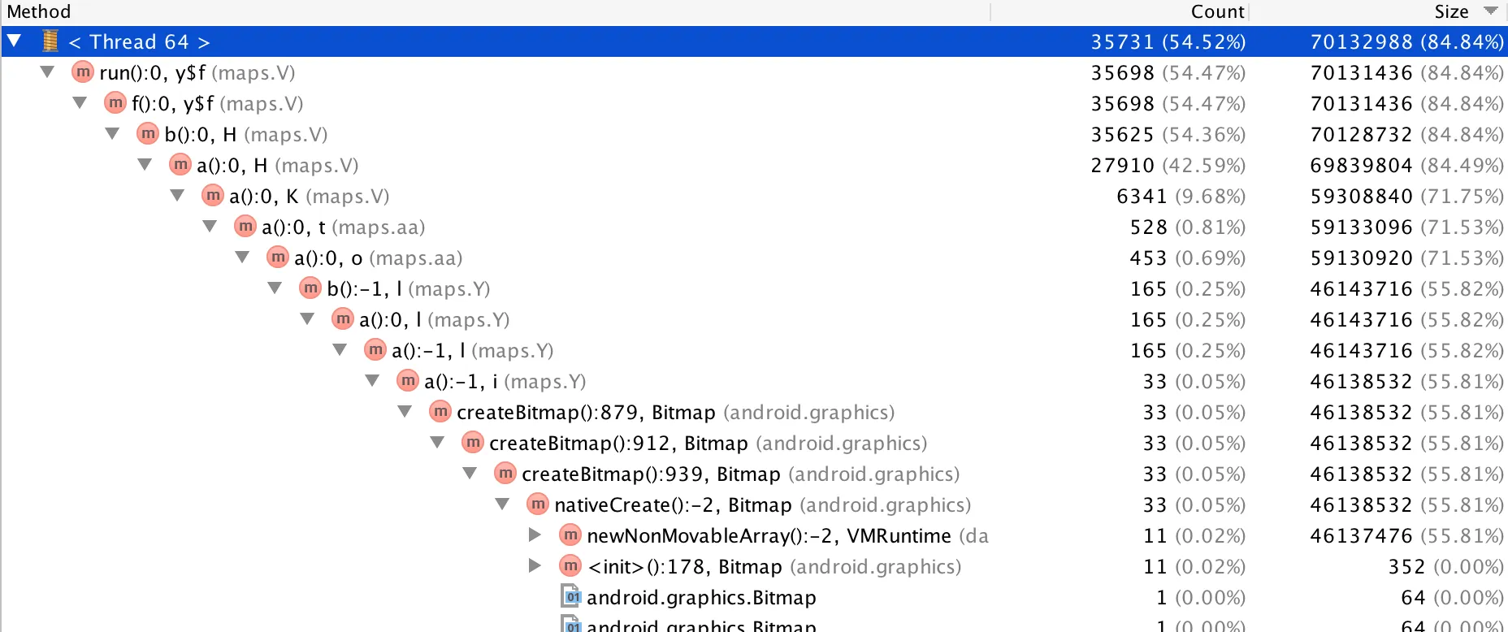
Task: Click method icon beside nativeCreate():-2
Action: 538,504
